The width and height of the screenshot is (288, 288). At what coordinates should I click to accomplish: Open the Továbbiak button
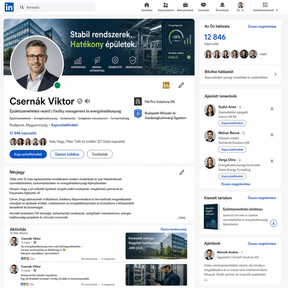(x=100, y=154)
